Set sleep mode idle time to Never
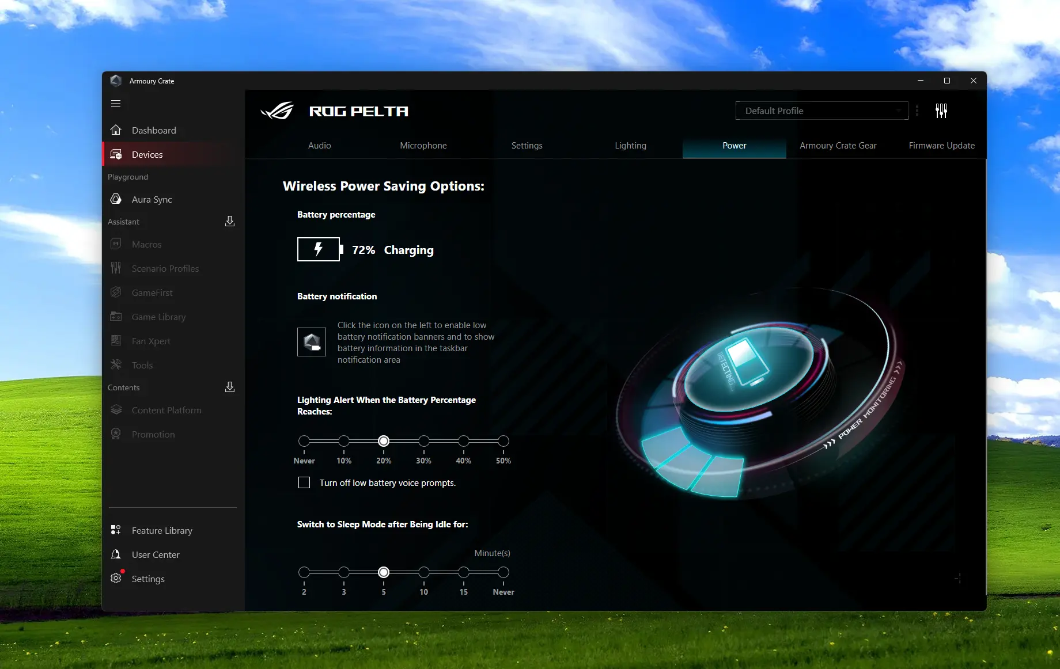 pos(503,572)
